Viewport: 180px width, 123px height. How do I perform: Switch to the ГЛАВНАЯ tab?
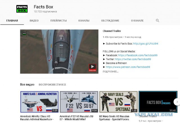pyautogui.click(x=12, y=21)
